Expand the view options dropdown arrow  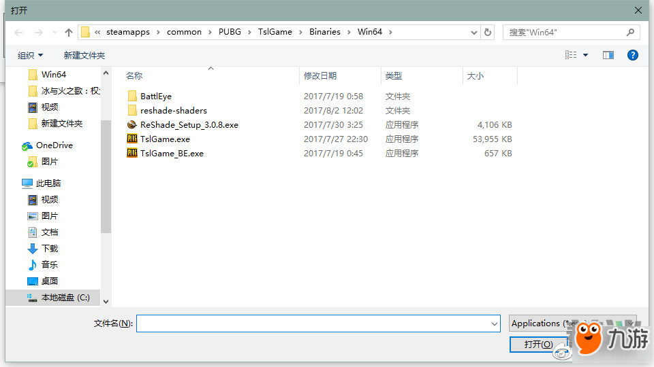coord(586,55)
